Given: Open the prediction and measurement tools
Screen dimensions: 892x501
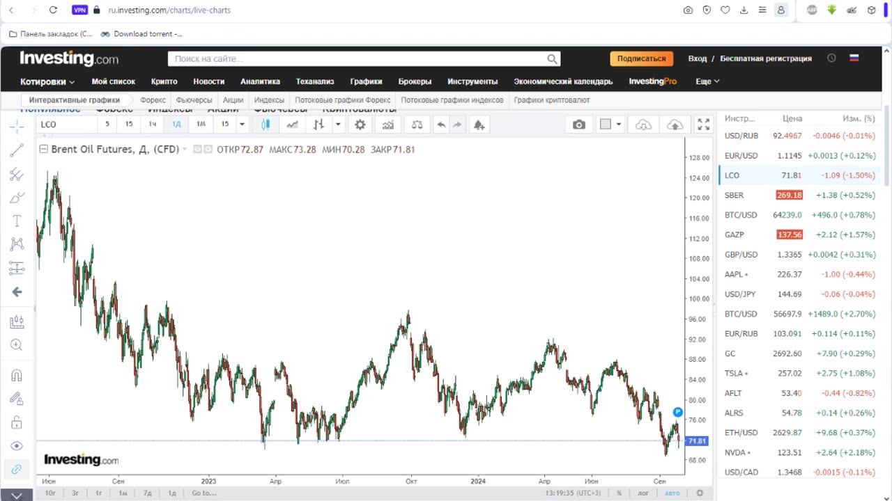Looking at the screenshot, I should (x=17, y=268).
